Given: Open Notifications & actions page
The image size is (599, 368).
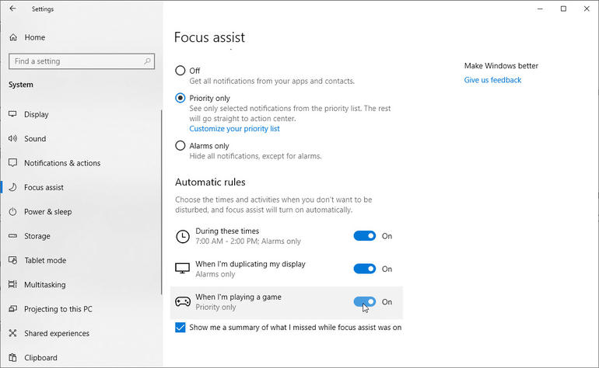Looking at the screenshot, I should point(81,163).
